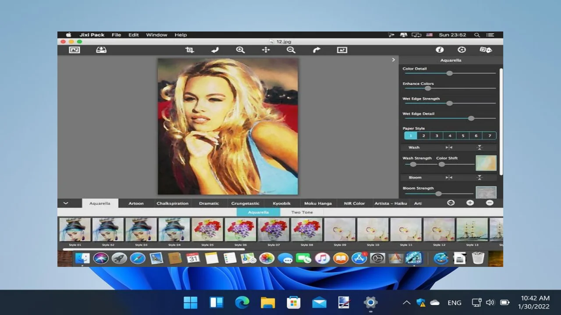Click the undo arrow toolbar icon

pos(215,50)
